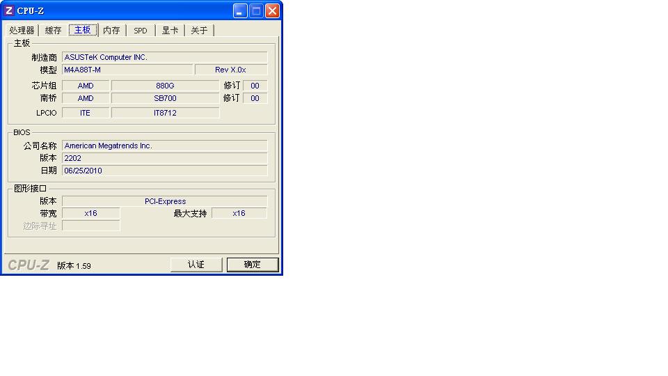Image resolution: width=668 pixels, height=376 pixels.
Task: Click the model field M4A88T-M
Action: (127, 70)
